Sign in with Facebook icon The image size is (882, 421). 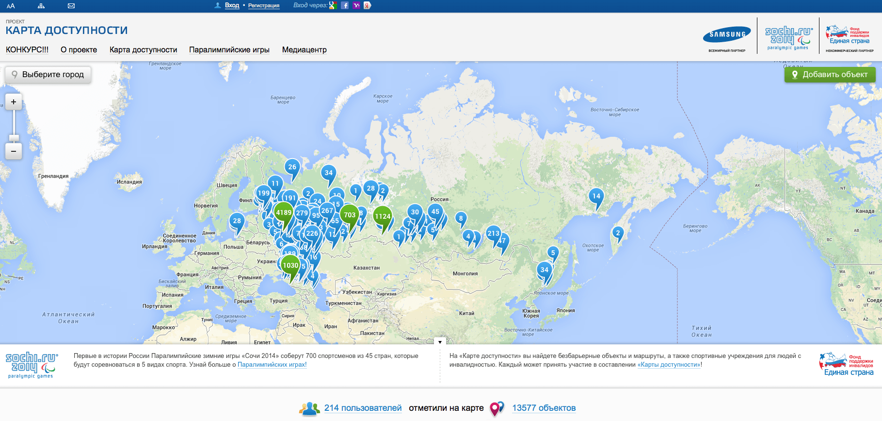point(345,5)
